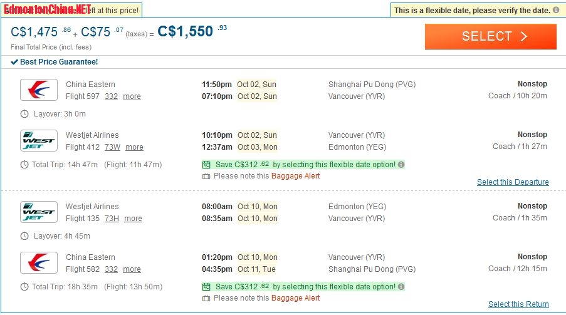
Task: Click the flexible date info icon
Action: pyautogui.click(x=556, y=10)
